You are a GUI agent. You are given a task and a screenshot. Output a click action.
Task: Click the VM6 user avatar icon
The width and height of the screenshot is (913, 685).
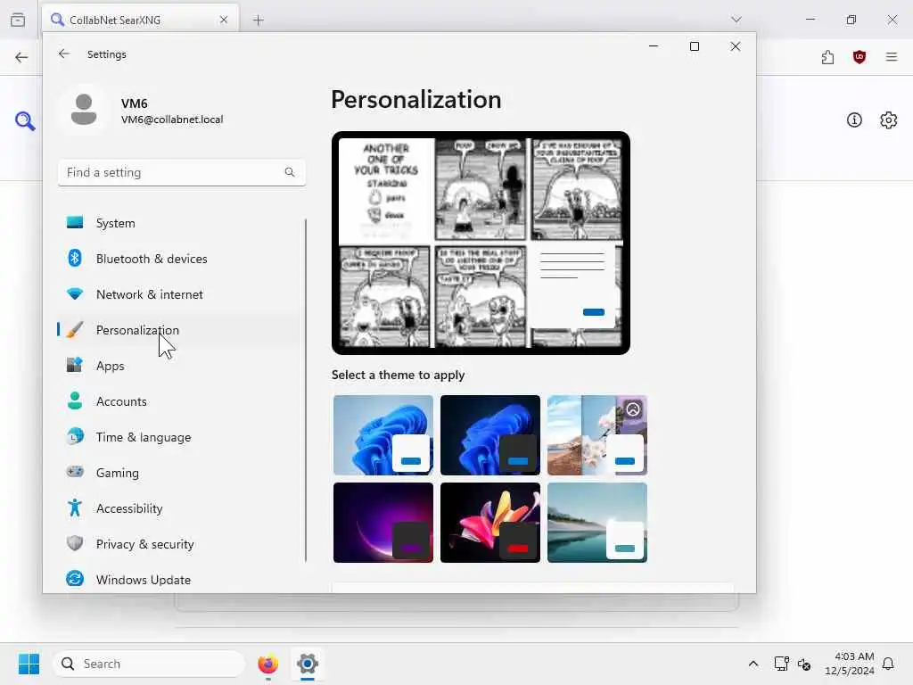point(84,110)
